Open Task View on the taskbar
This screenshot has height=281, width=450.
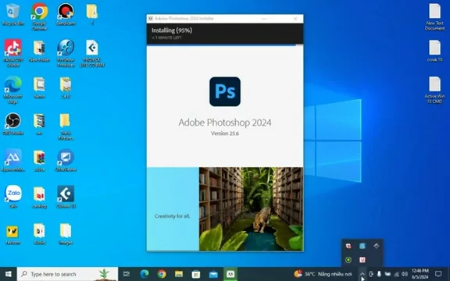tap(127, 274)
